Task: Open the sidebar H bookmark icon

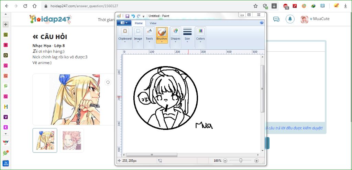Action: point(6,107)
